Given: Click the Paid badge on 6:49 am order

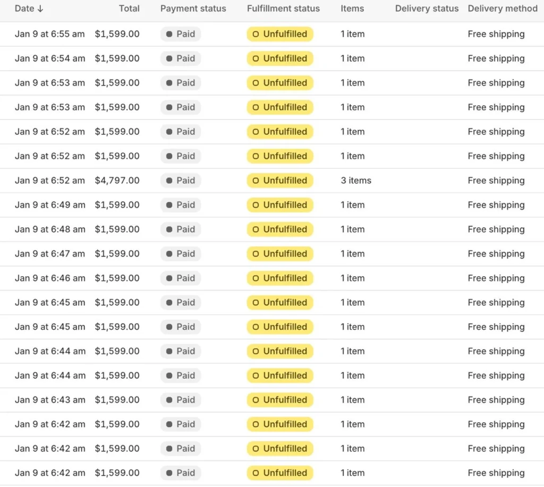Looking at the screenshot, I should point(181,205).
